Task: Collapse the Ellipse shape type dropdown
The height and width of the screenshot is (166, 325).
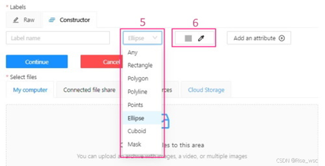Action: pyautogui.click(x=142, y=38)
